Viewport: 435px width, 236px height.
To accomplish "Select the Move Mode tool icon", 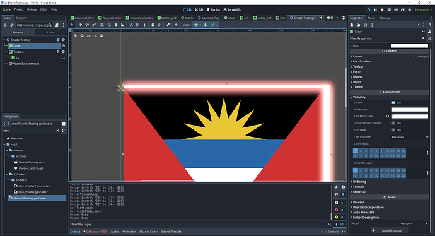I will [80, 25].
